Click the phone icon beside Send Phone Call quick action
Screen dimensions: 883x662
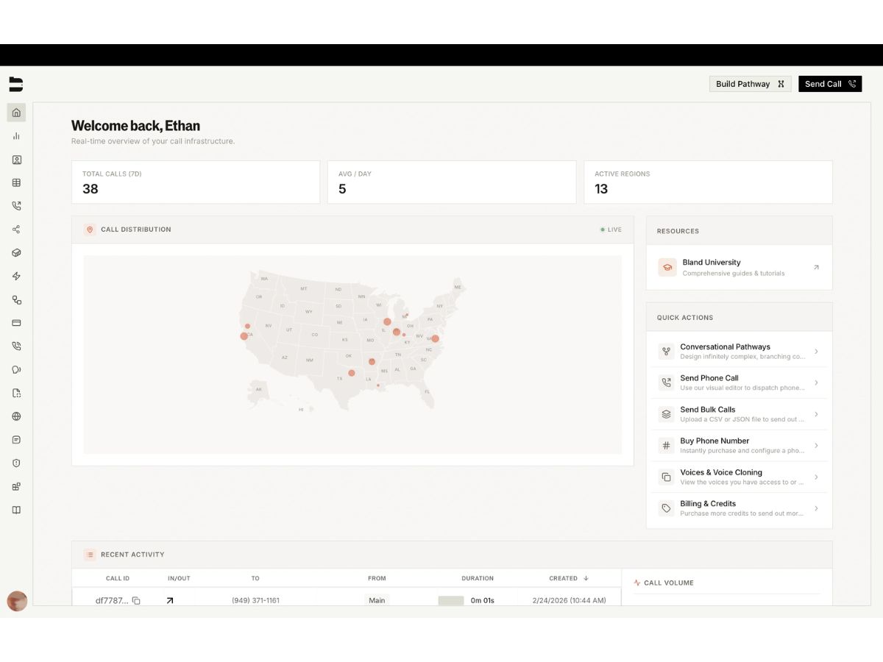(x=666, y=382)
